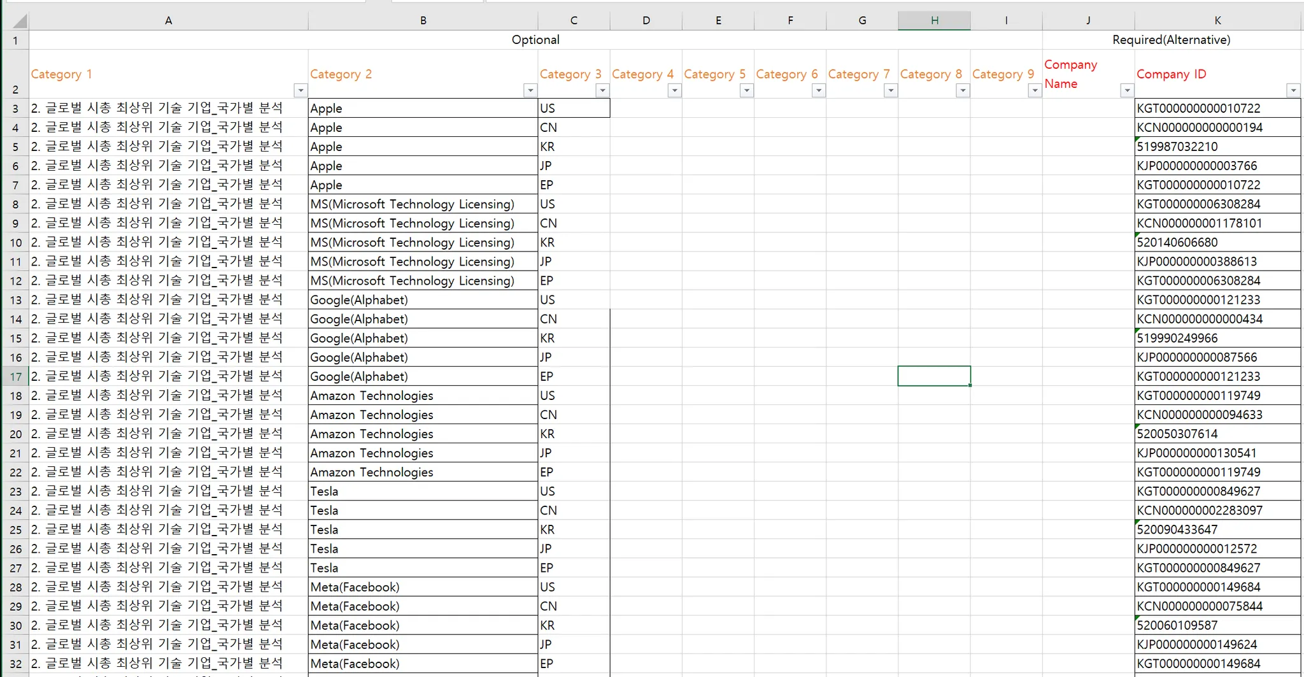Open the Category 2 filter dropdown

530,90
